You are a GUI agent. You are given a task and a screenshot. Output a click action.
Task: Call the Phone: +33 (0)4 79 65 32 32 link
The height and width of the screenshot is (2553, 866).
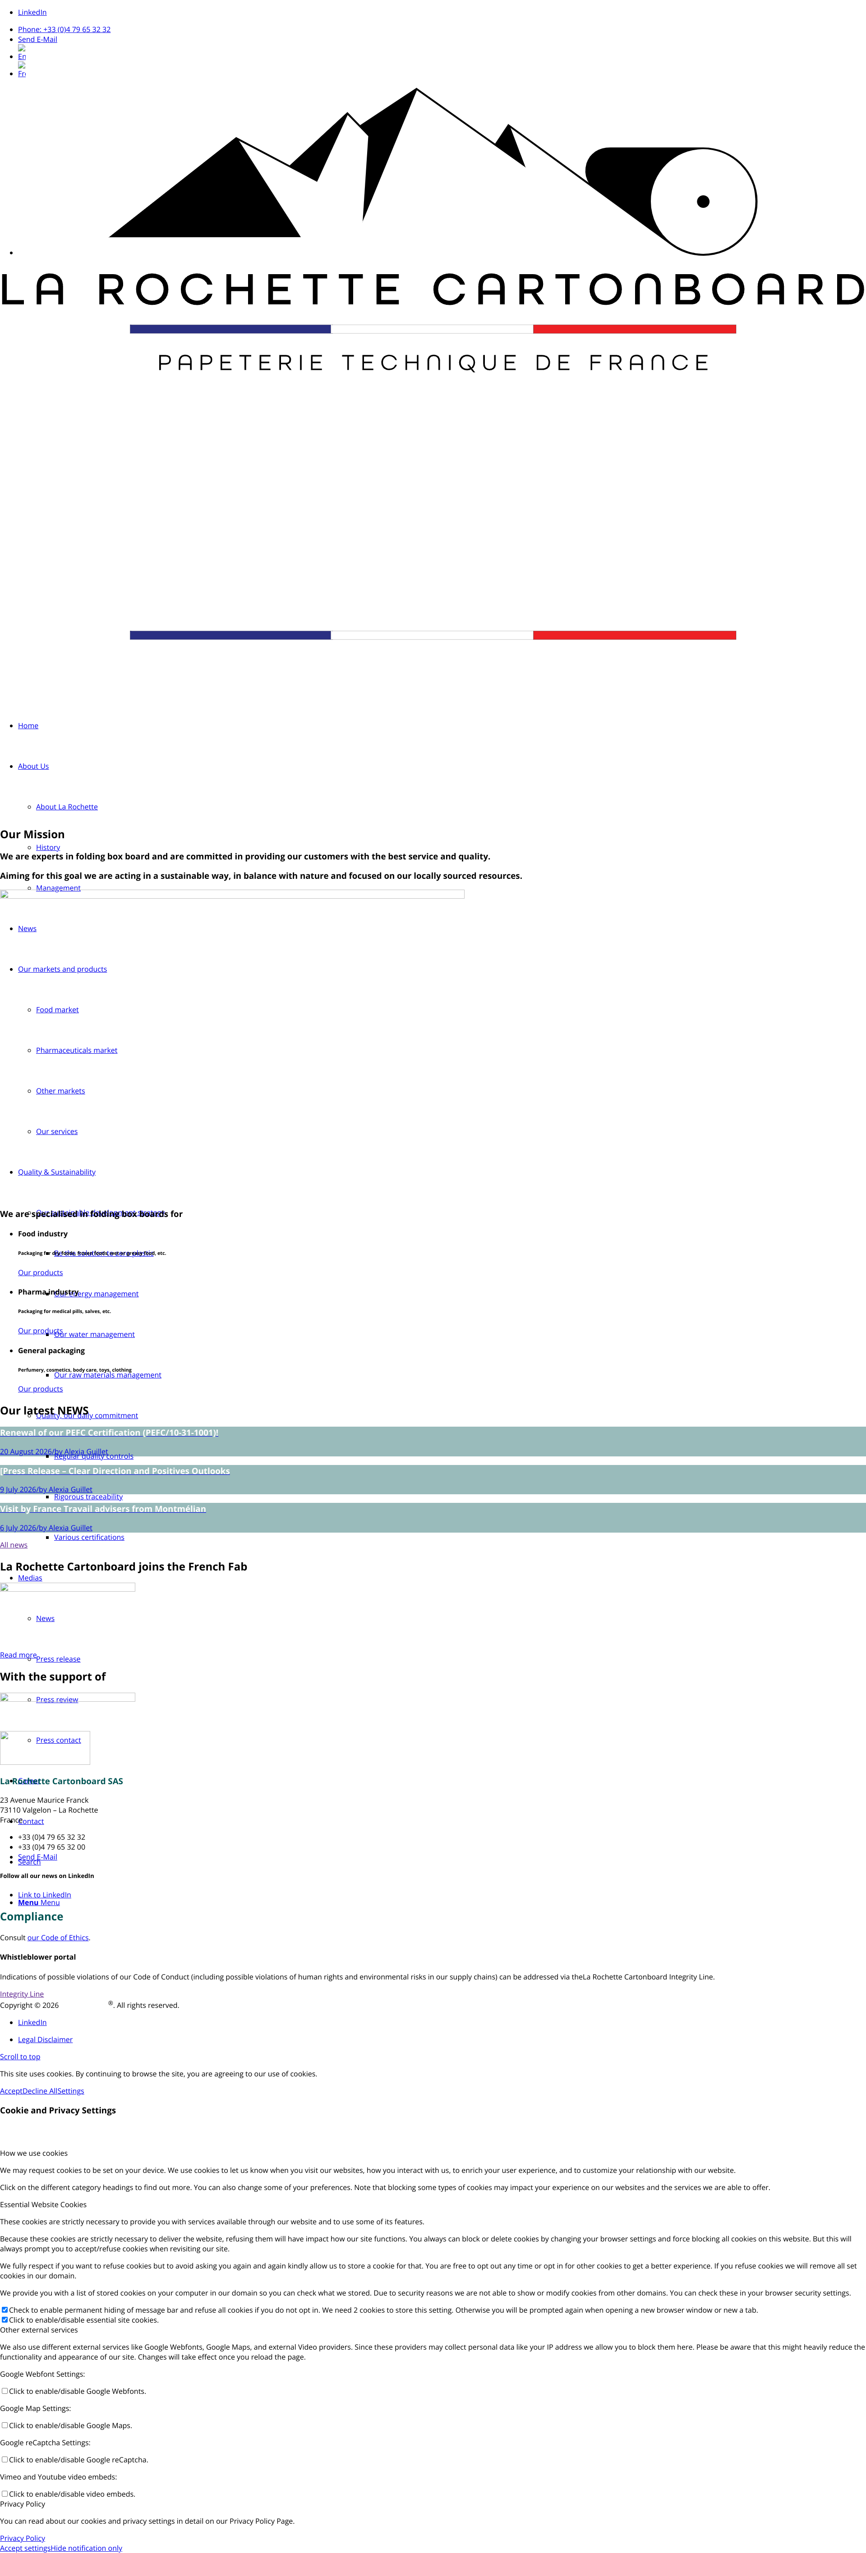pyautogui.click(x=64, y=30)
